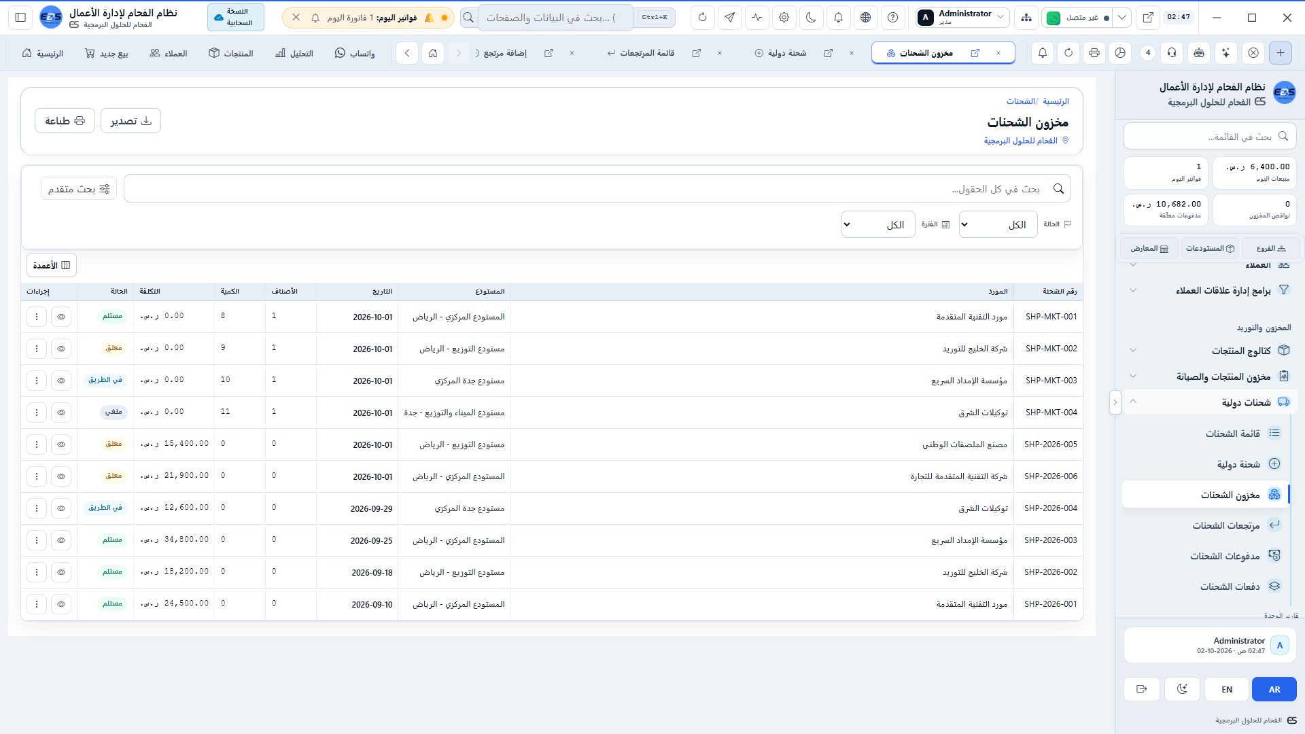Image resolution: width=1305 pixels, height=734 pixels.
Task: Open the send paper-plane icon
Action: coord(729,18)
